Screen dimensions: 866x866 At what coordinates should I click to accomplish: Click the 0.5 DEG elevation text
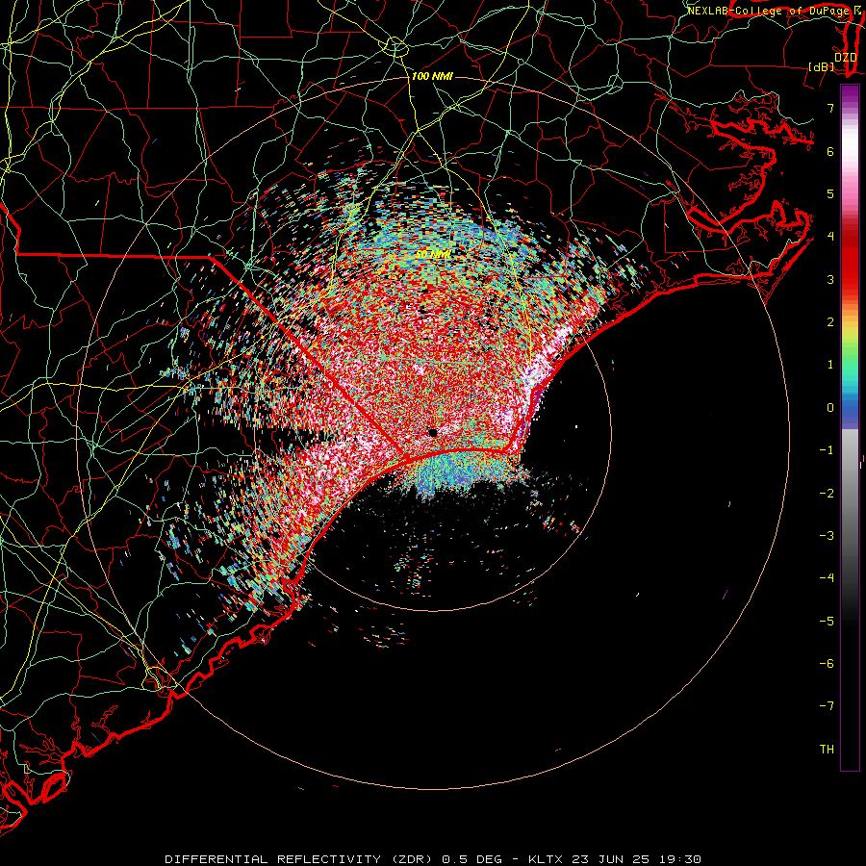[x=472, y=859]
